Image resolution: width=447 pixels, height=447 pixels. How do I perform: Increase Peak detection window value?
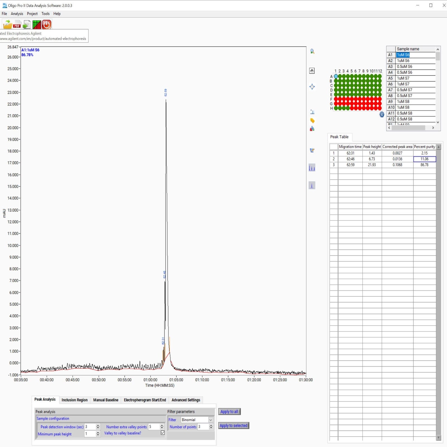click(98, 425)
